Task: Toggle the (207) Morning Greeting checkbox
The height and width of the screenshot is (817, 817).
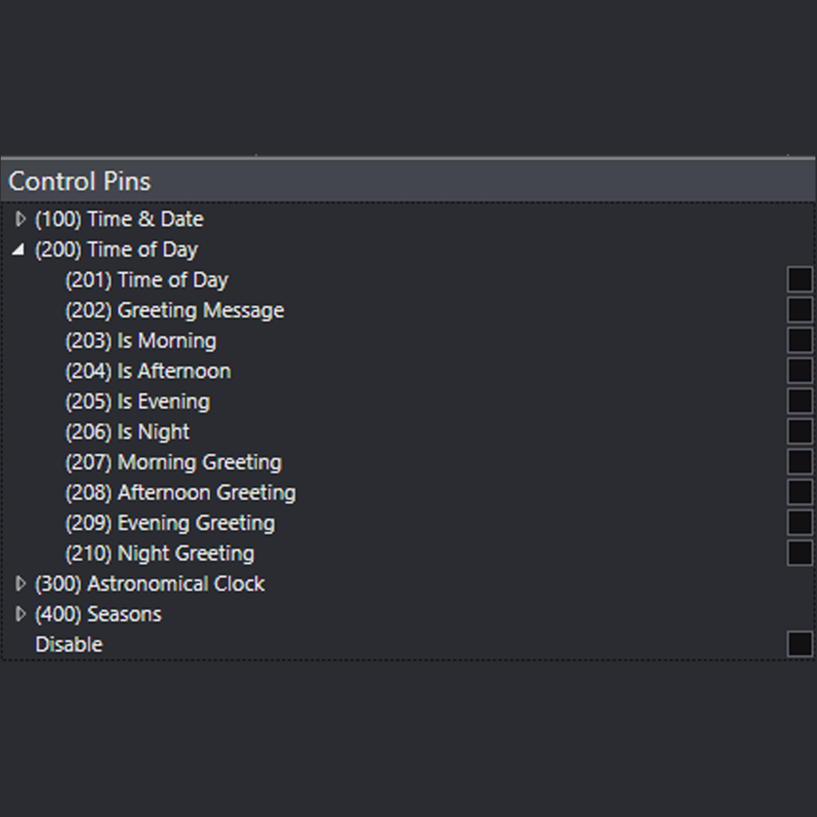Action: tap(799, 461)
